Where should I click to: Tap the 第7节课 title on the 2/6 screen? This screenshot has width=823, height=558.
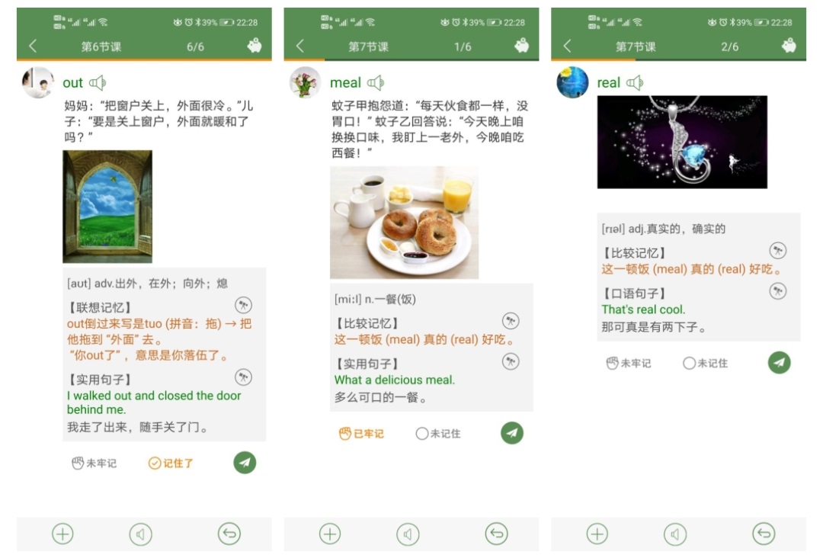tap(636, 46)
